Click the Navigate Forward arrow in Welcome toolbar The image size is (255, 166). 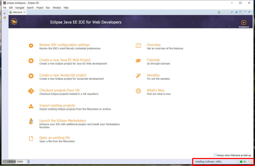(228, 12)
